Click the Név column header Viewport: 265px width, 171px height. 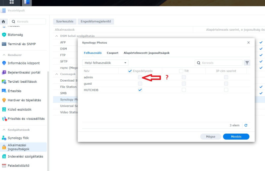coord(100,71)
